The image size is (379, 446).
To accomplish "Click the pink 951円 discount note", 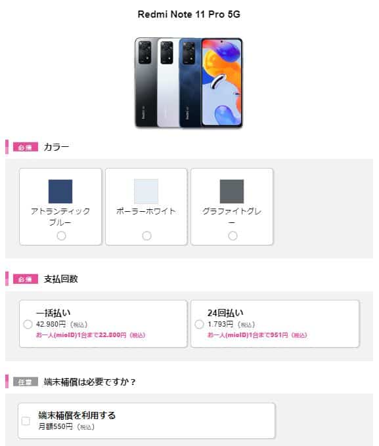I will (257, 335).
